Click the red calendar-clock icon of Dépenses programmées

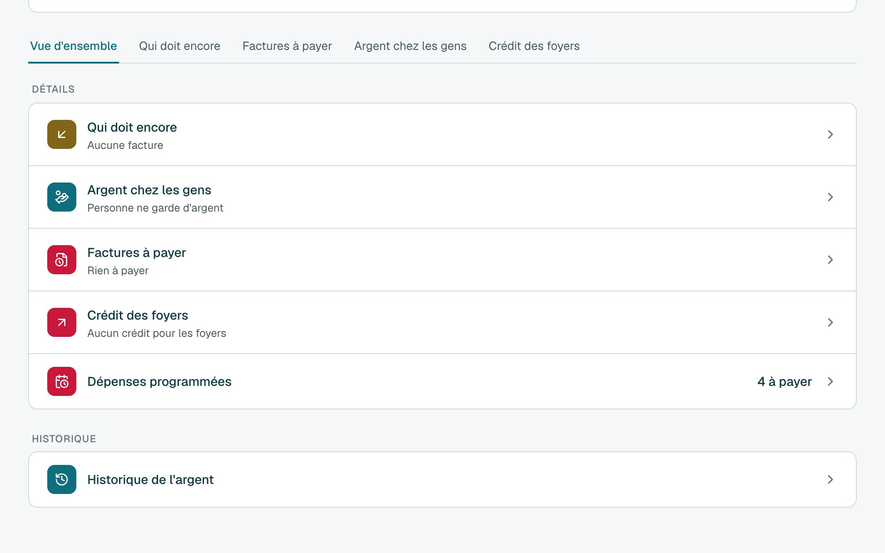coord(62,381)
